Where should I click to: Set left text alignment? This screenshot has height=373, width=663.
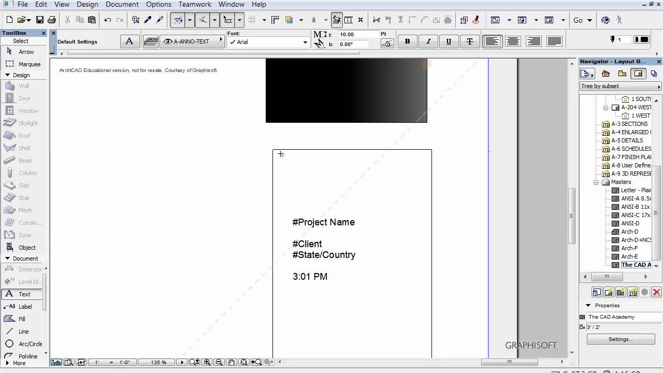coord(492,41)
